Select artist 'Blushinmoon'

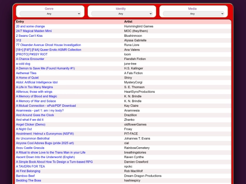pyautogui.click(x=133, y=36)
